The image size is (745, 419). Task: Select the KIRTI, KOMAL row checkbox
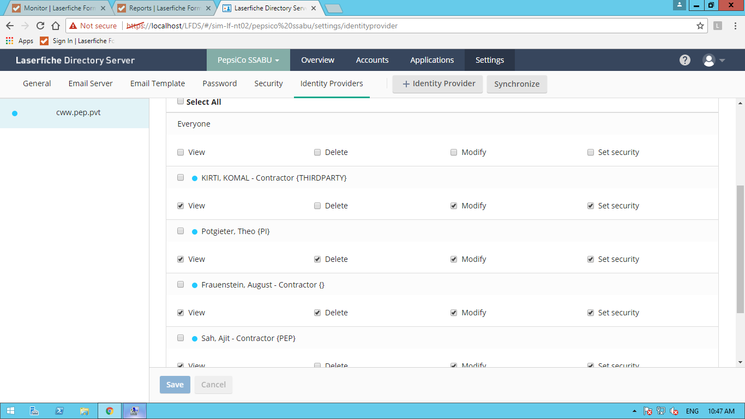coord(181,177)
